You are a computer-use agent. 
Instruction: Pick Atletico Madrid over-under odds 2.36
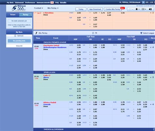(x=95, y=122)
